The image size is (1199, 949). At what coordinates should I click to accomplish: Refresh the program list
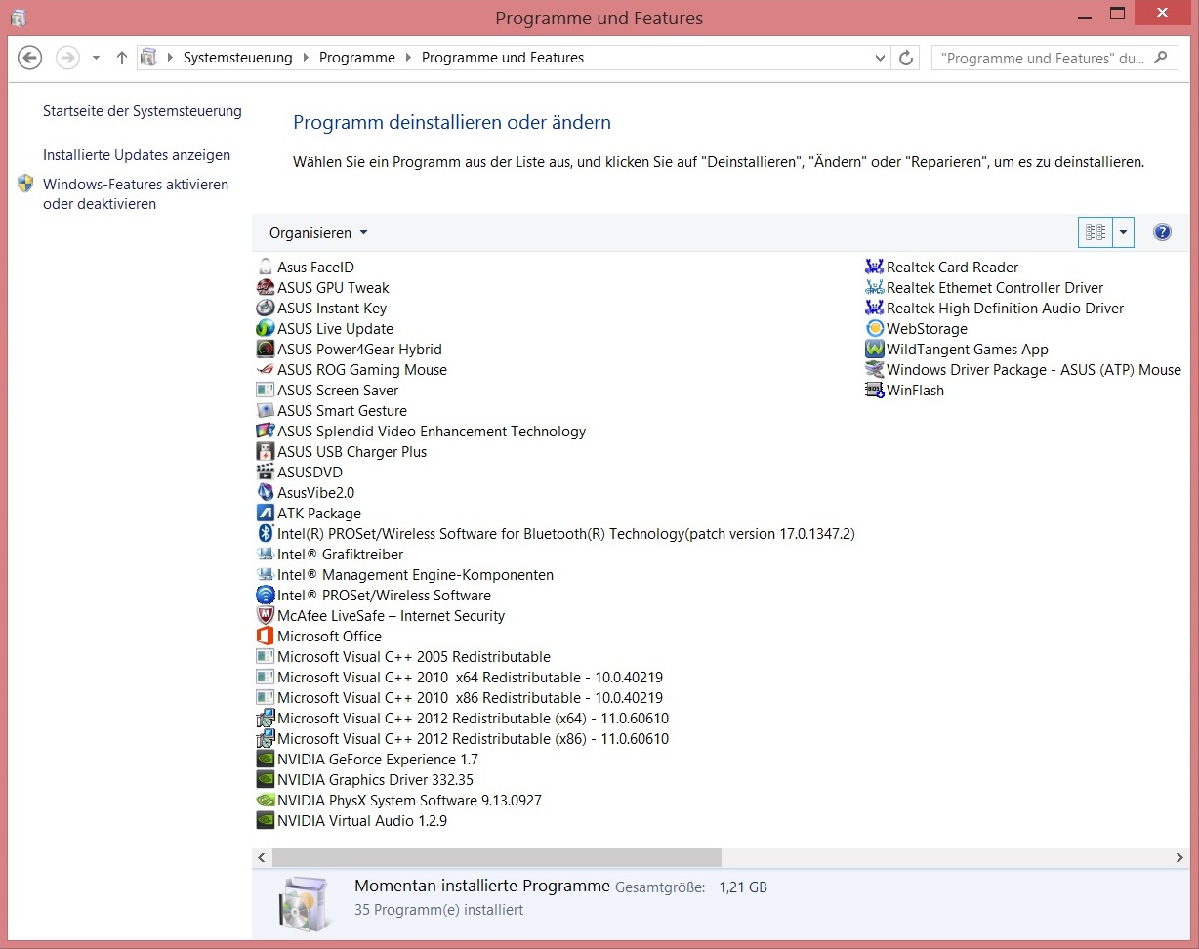coord(906,58)
